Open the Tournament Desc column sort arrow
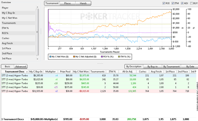Screen dimensions: 198x121 tap(27, 72)
